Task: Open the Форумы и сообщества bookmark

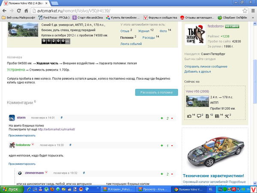Action: (160, 18)
